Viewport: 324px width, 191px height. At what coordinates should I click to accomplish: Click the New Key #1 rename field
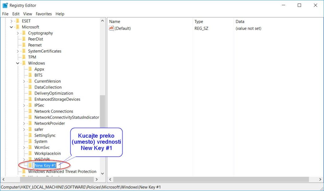point(45,165)
